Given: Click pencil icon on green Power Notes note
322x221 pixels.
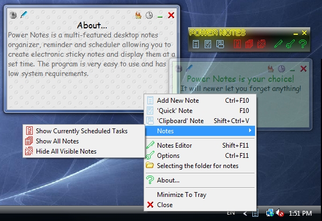Looking at the screenshot, I should click(x=189, y=68).
